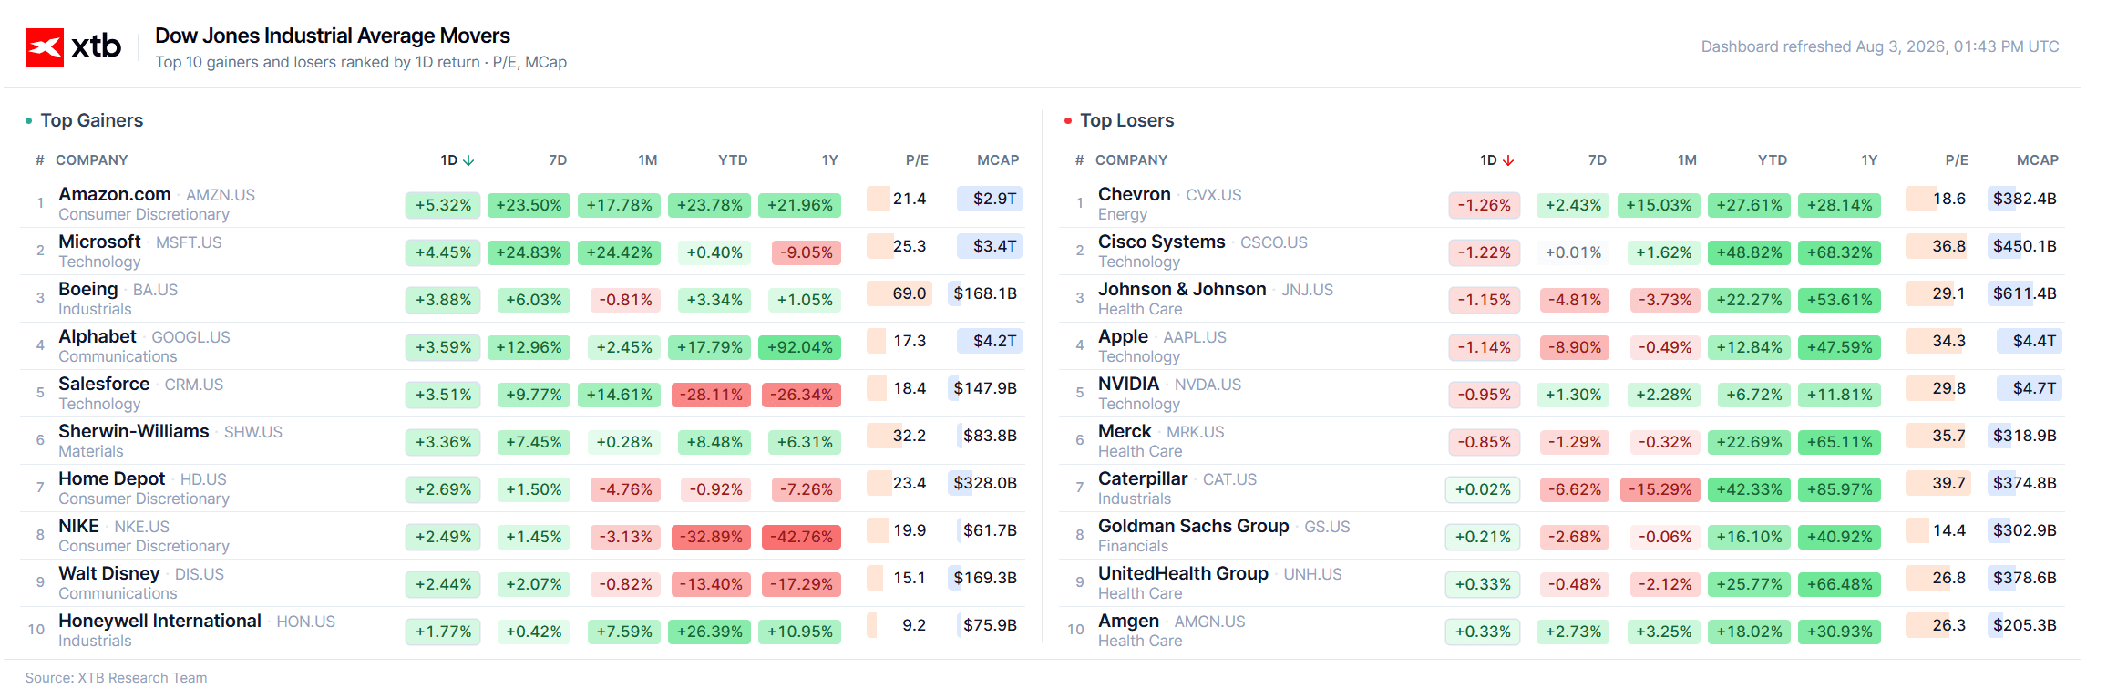Image resolution: width=2107 pixels, height=699 pixels.
Task: Click the Top Gainers 1D sort arrow
Action: (468, 160)
